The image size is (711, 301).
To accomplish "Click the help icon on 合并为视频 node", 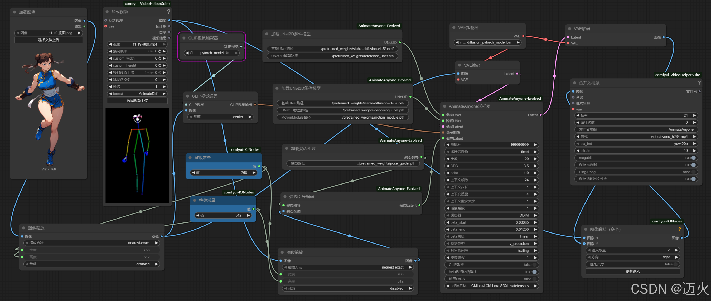I will 699,83.
